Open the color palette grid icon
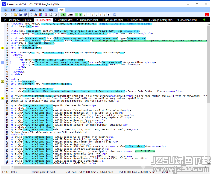The image size is (211, 174). [40, 14]
